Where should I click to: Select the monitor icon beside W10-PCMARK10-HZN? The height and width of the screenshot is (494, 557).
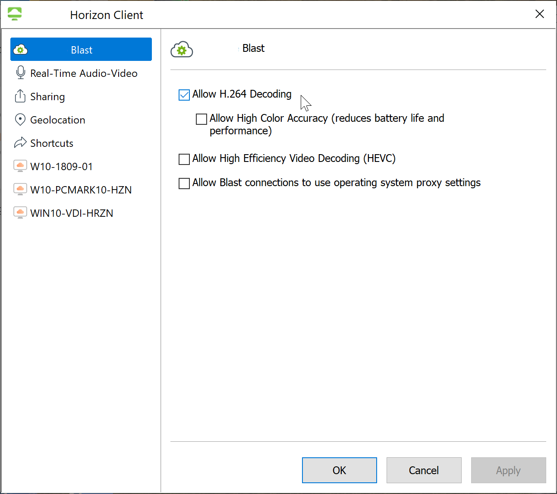click(x=20, y=189)
